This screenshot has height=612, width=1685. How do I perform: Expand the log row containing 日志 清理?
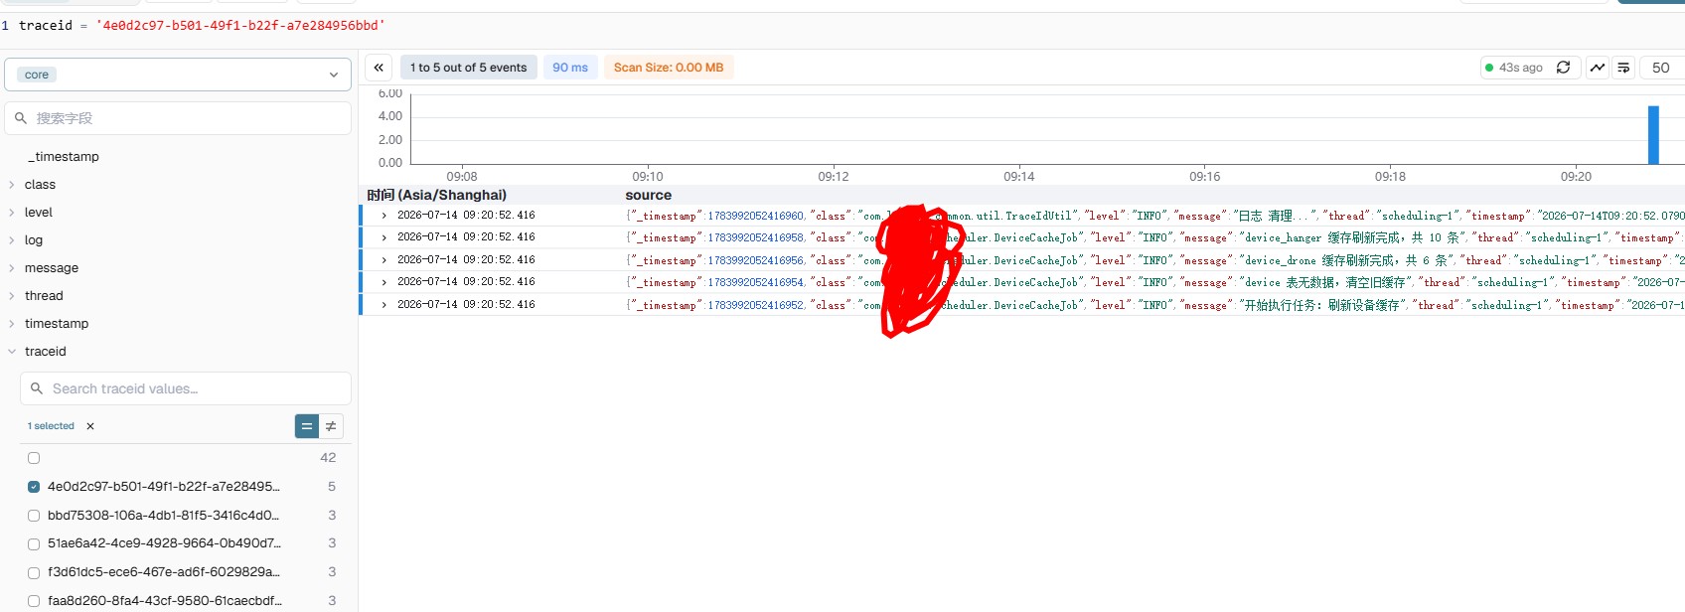point(384,215)
